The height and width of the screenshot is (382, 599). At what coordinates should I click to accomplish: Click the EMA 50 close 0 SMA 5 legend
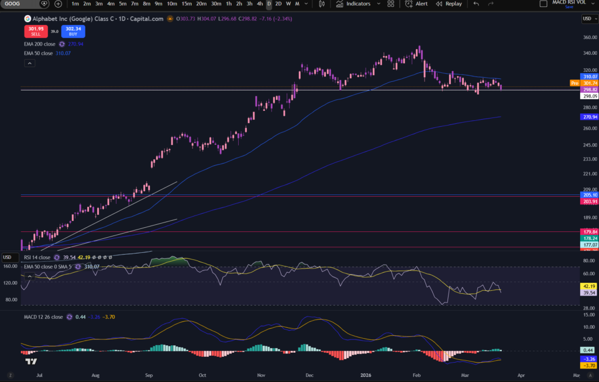[47, 267]
